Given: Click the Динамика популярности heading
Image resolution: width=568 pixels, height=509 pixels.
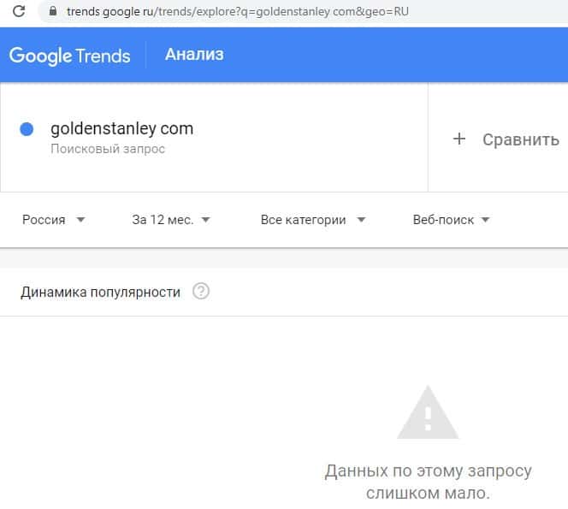Looking at the screenshot, I should (100, 292).
